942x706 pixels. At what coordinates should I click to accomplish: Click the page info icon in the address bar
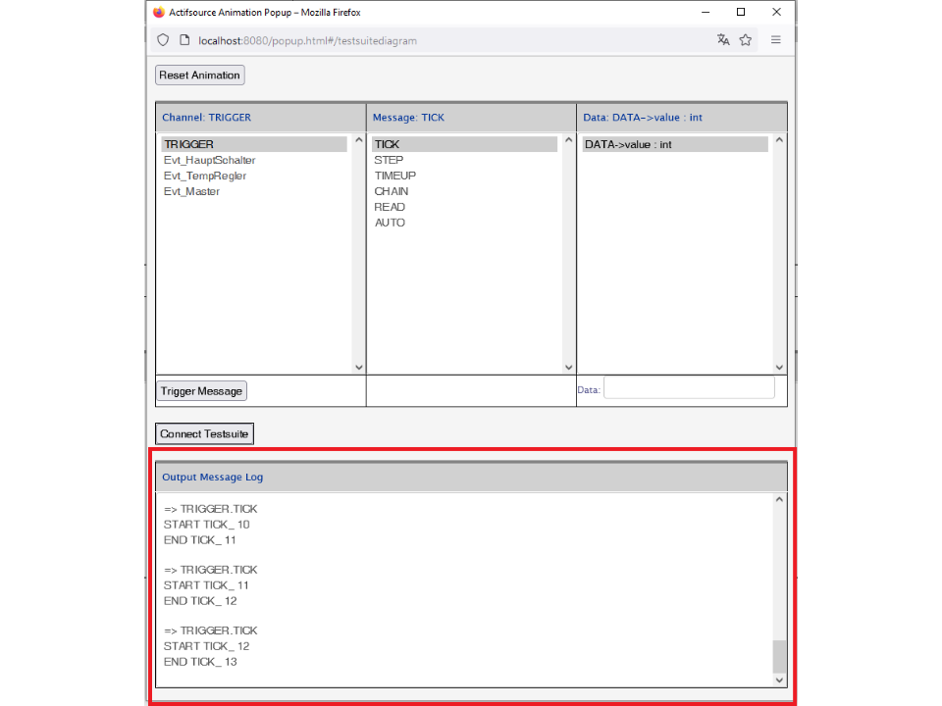[x=183, y=40]
